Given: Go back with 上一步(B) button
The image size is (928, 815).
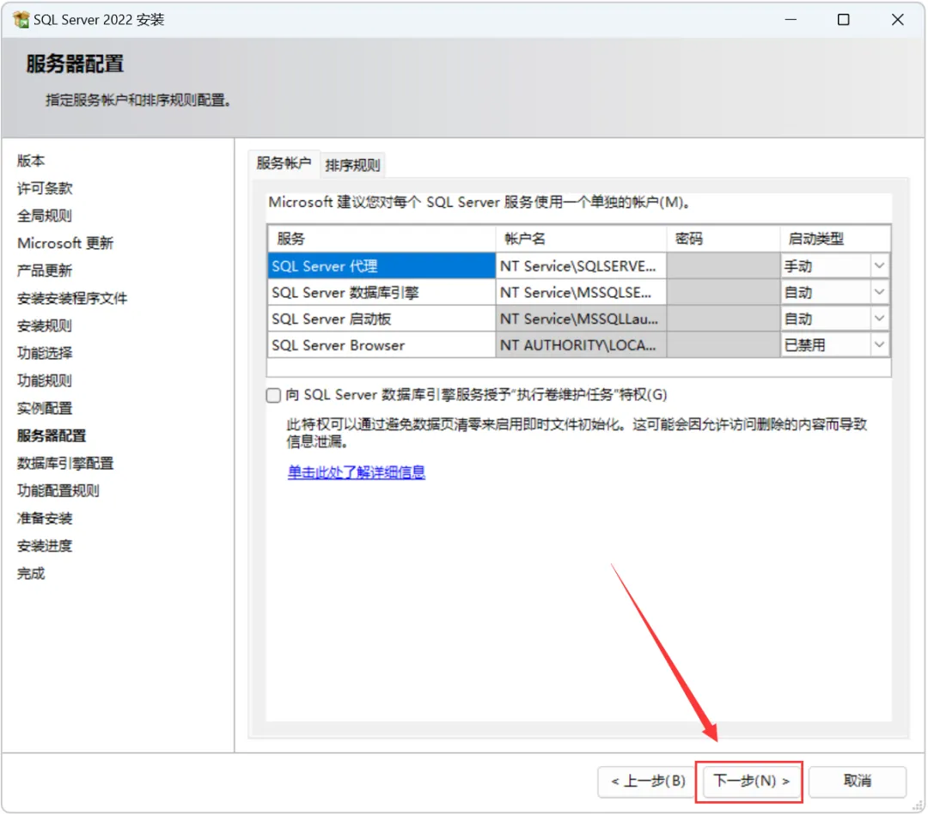Looking at the screenshot, I should 648,782.
